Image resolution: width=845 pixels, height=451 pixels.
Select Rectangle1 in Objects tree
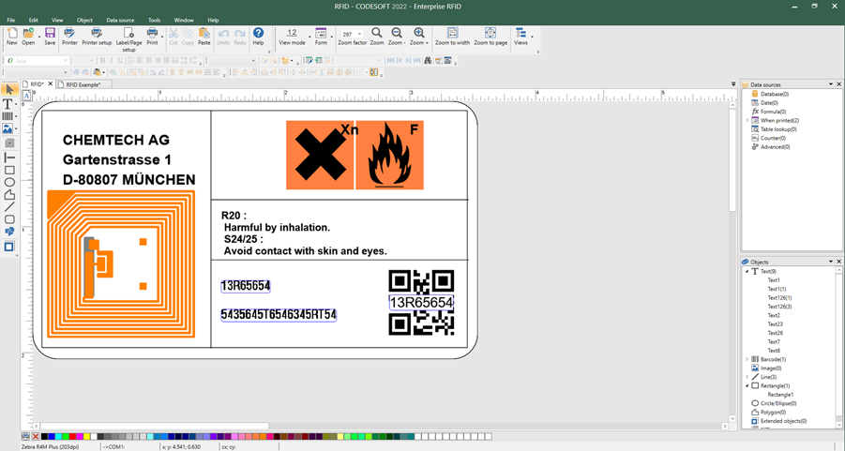780,395
